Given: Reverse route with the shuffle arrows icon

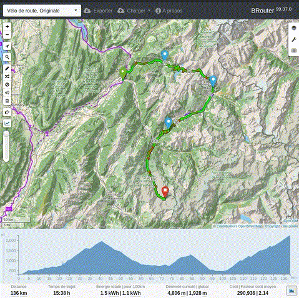Looking at the screenshot, I should (x=7, y=76).
